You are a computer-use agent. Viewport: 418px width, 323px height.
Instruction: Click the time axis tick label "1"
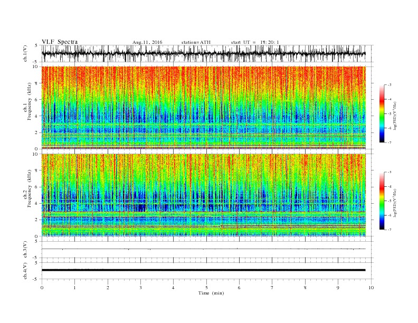pyautogui.click(x=74, y=288)
